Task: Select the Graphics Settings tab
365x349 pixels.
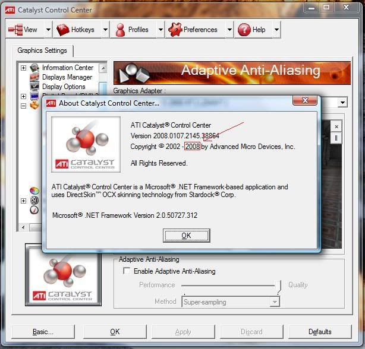Action: tap(42, 50)
